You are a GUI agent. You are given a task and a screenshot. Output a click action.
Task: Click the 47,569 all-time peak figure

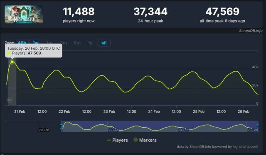tap(222, 12)
